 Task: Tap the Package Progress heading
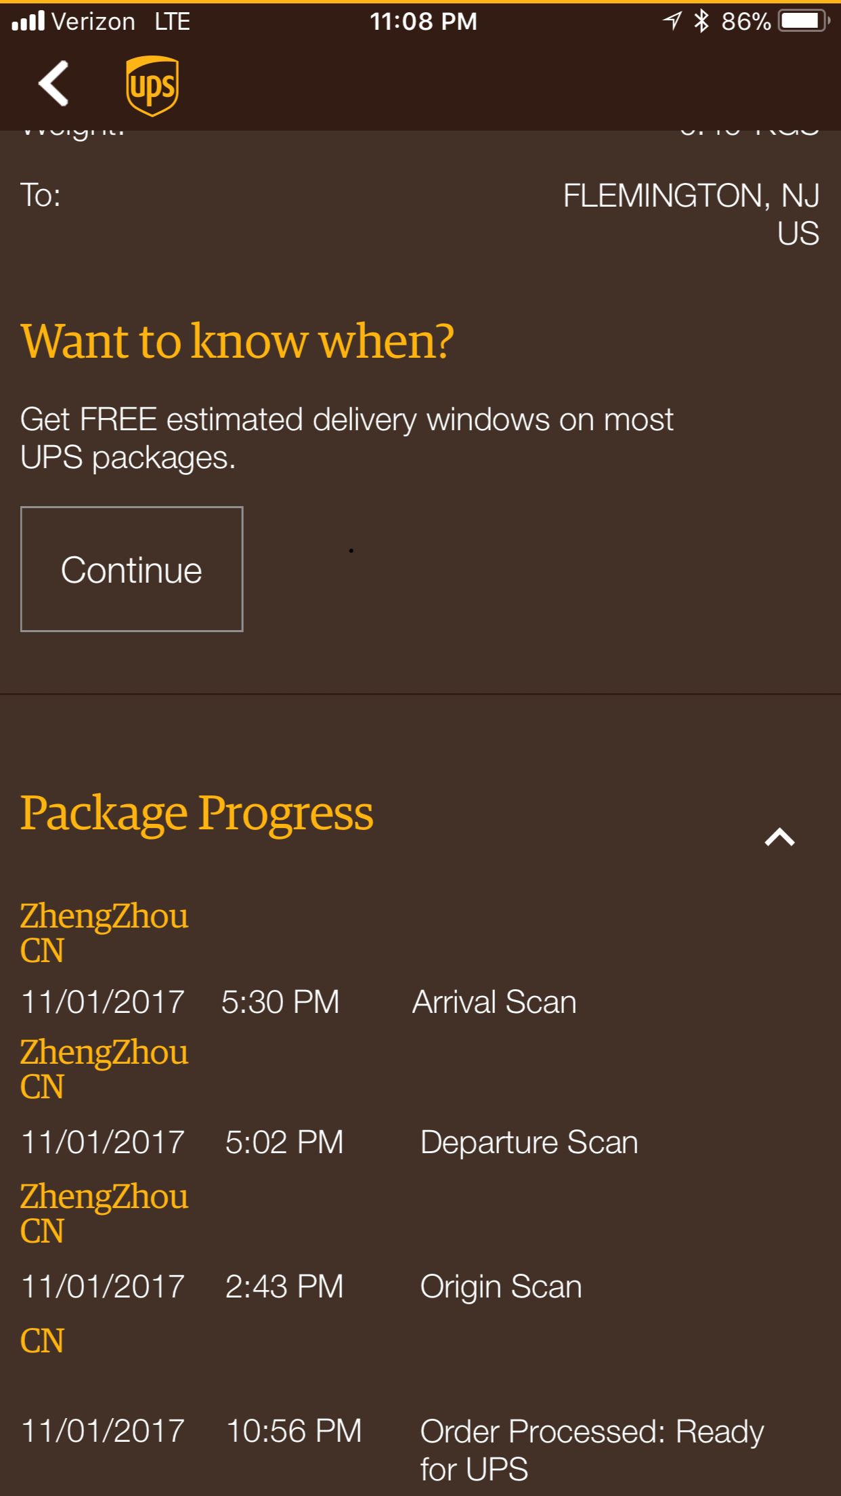click(x=196, y=812)
